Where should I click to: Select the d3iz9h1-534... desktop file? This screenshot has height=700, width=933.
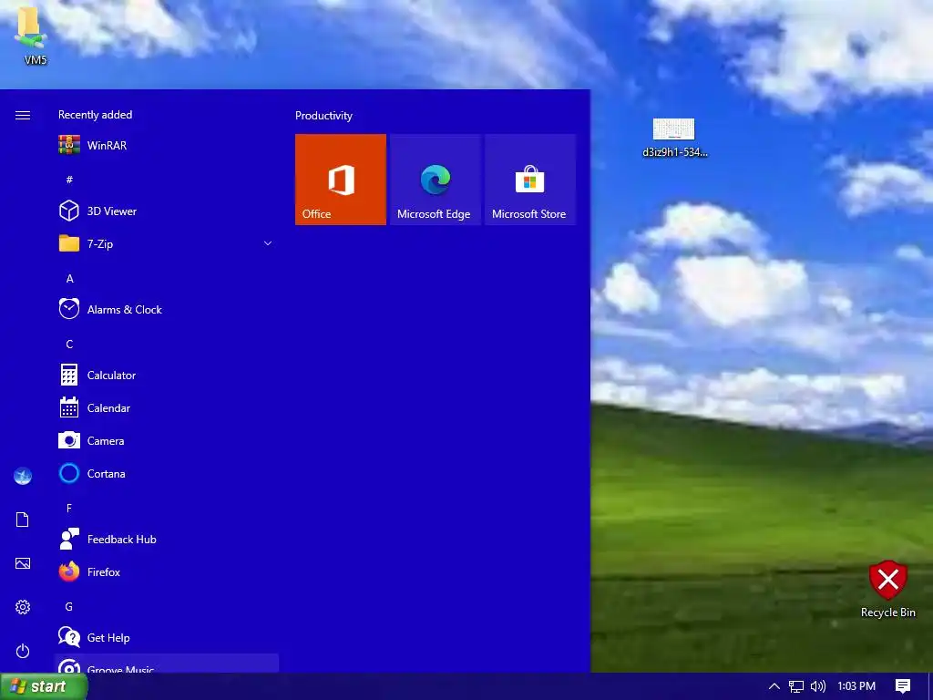pyautogui.click(x=675, y=138)
